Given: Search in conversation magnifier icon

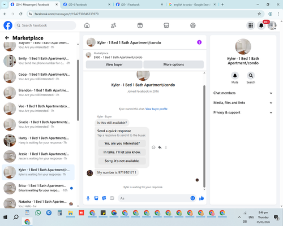Looking at the screenshot, I should [x=251, y=76].
